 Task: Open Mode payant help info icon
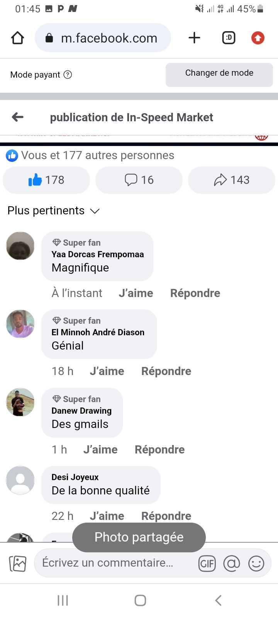[68, 75]
